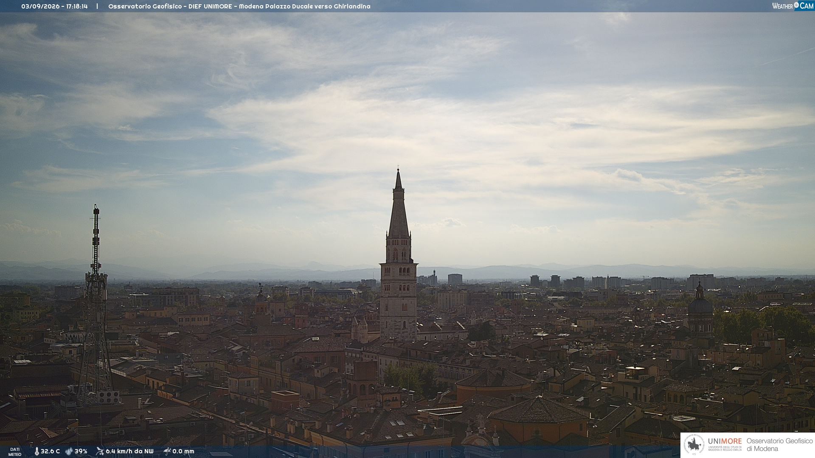This screenshot has height=458, width=815.
Task: Click Osservatorio Geofisico di Modena text
Action: [779, 445]
